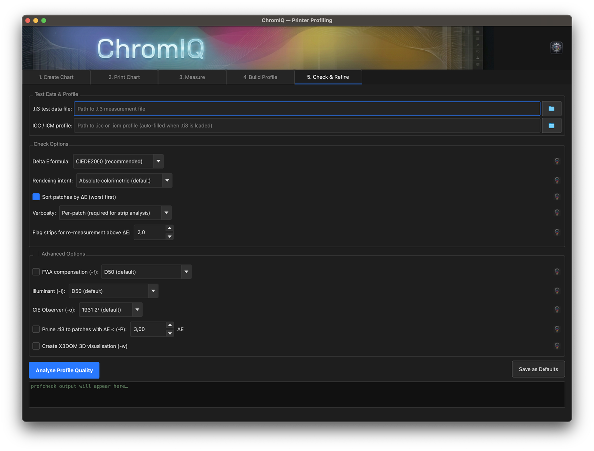Click hint bulb icon beside CIE Observer
The height and width of the screenshot is (451, 594).
coord(557,310)
